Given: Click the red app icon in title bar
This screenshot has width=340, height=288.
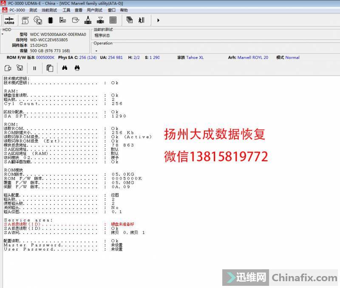Looking at the screenshot, I should pyautogui.click(x=3, y=3).
